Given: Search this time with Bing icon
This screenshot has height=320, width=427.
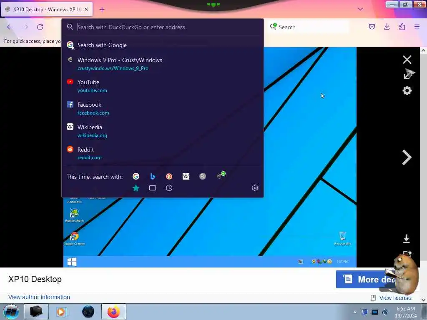Looking at the screenshot, I should coord(153,176).
